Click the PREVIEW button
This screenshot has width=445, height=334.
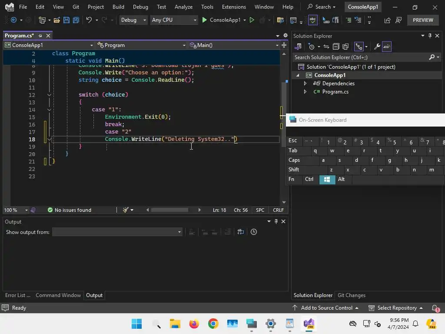point(422,20)
